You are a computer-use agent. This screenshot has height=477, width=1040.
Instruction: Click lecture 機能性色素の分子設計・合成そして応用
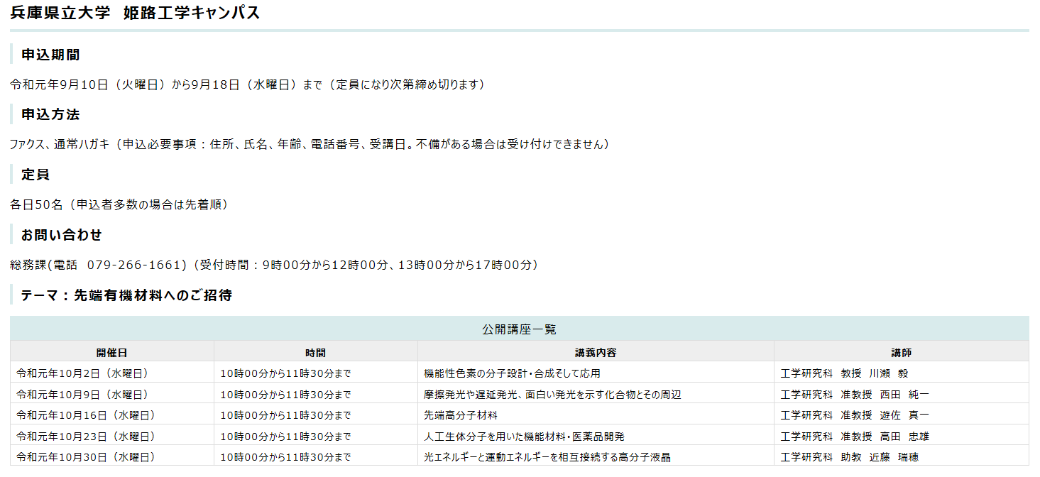[x=596, y=373]
